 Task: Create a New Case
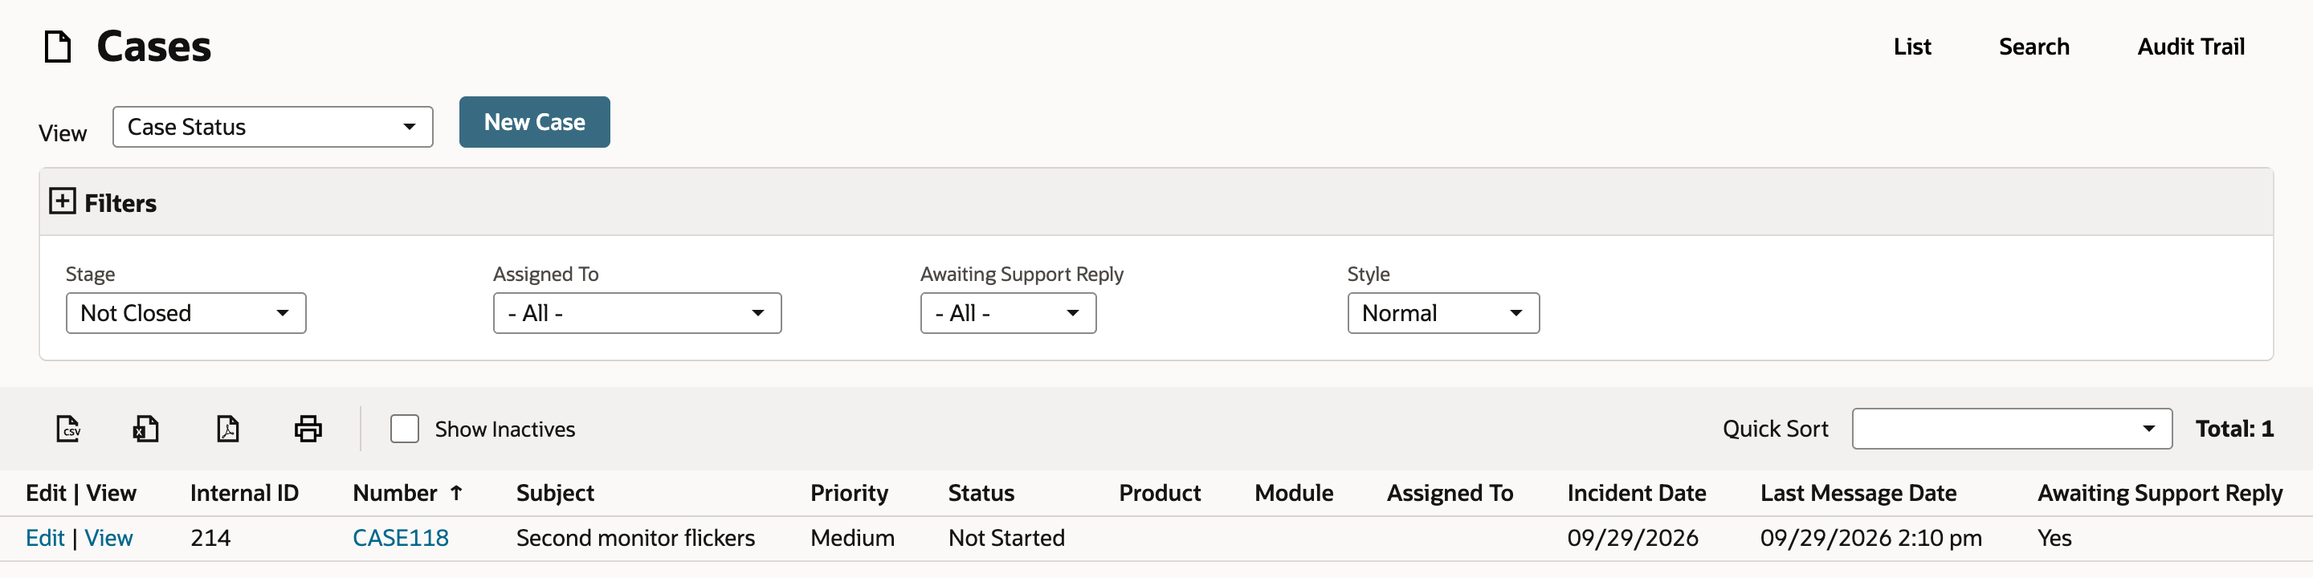[534, 122]
